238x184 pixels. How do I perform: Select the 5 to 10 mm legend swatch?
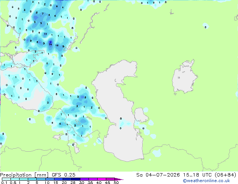coord(41,179)
